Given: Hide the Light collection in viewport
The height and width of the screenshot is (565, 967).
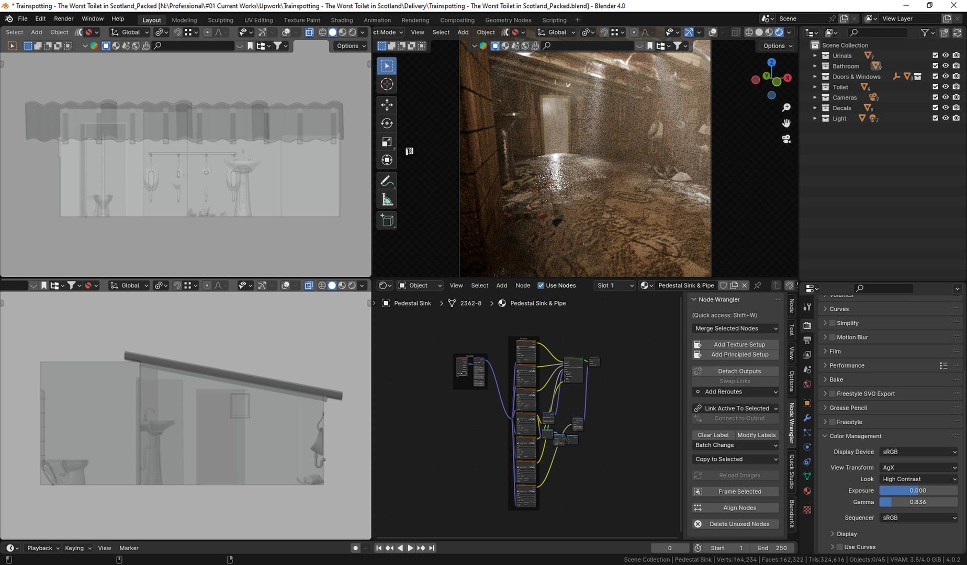Looking at the screenshot, I should [946, 118].
